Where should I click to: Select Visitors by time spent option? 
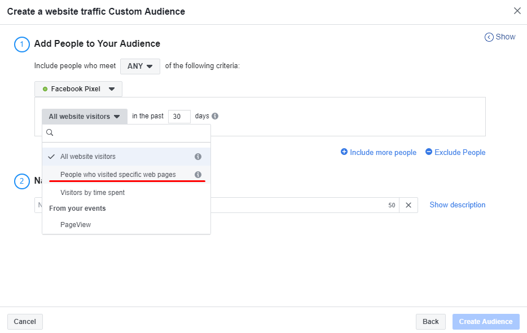coord(126,192)
